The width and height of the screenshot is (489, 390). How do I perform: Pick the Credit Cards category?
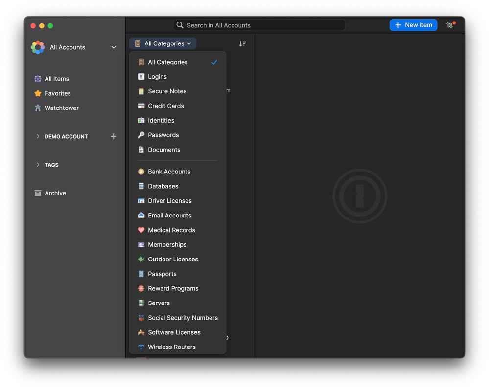(166, 106)
